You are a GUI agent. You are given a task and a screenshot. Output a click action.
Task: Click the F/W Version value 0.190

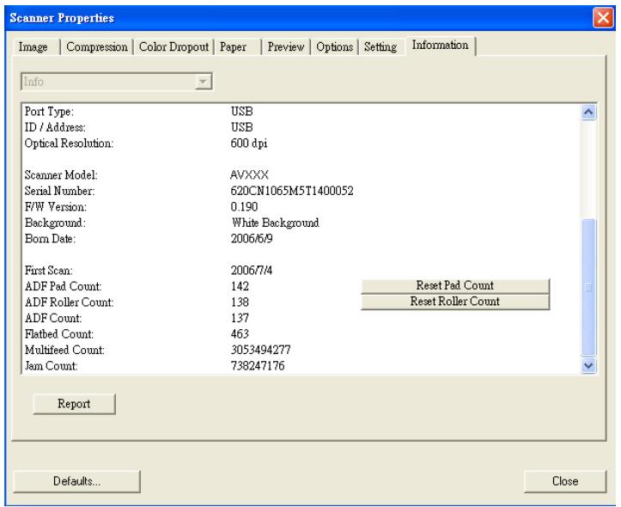point(244,207)
